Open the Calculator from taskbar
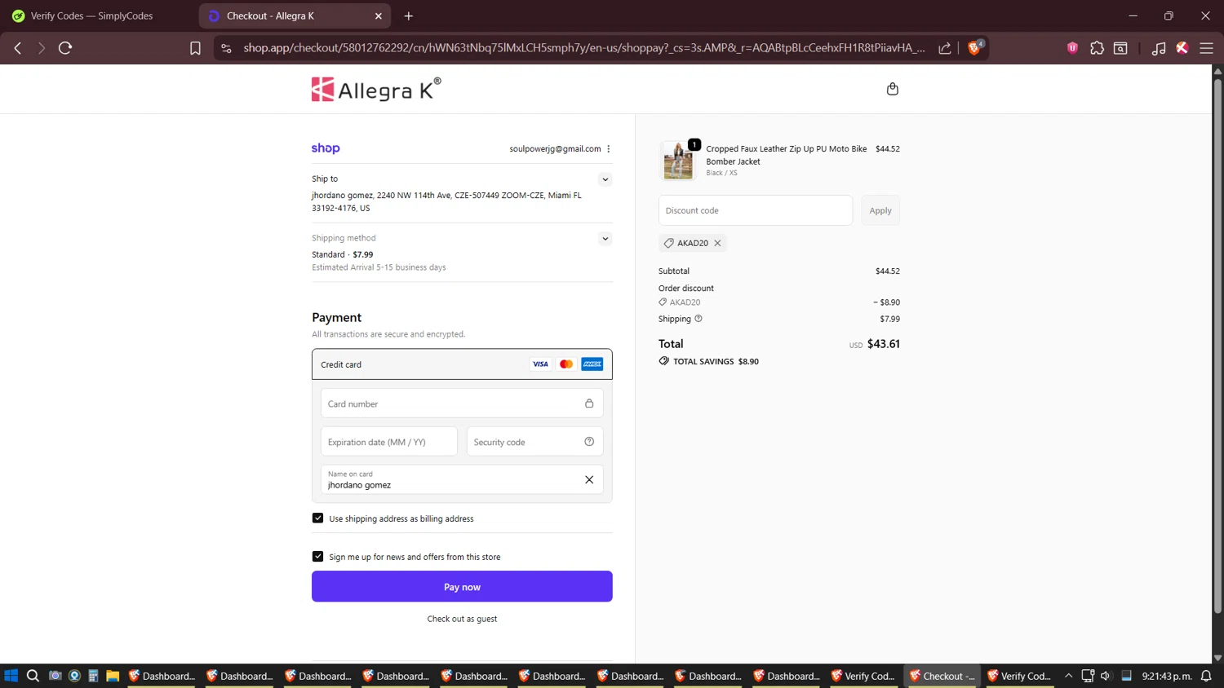Screen dimensions: 1224x688 point(93,676)
